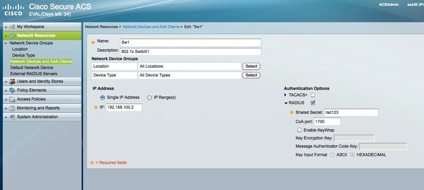Viewport: 424px width, 190px height.
Task: Select the HEXADECIMAL key input format
Action: [353, 155]
